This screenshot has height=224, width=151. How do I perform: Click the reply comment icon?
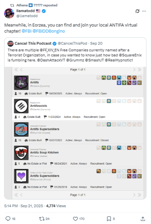[8, 219]
